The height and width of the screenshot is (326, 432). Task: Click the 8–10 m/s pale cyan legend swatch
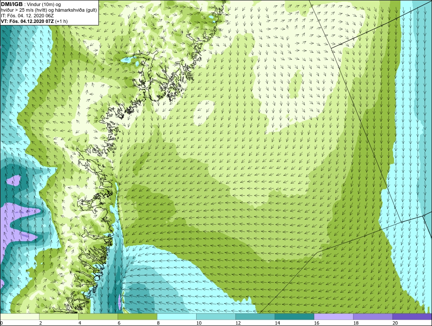click(x=177, y=316)
